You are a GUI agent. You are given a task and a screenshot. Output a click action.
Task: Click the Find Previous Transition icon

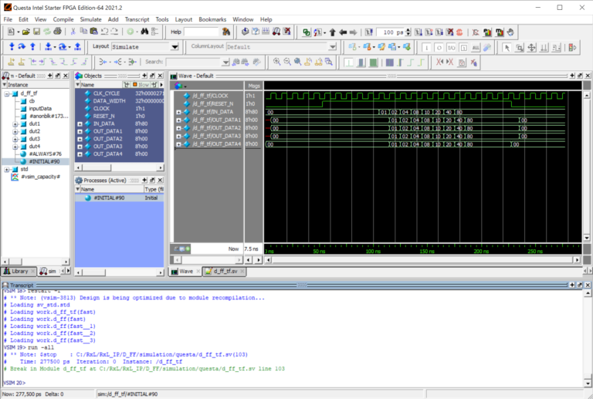[x=32, y=62]
